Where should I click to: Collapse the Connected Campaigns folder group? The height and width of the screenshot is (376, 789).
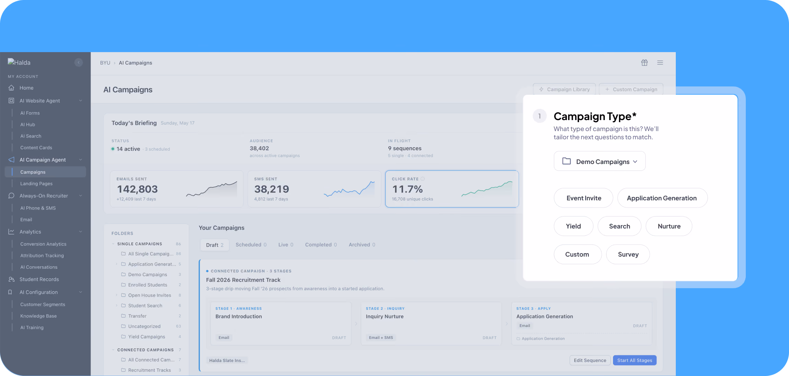113,350
